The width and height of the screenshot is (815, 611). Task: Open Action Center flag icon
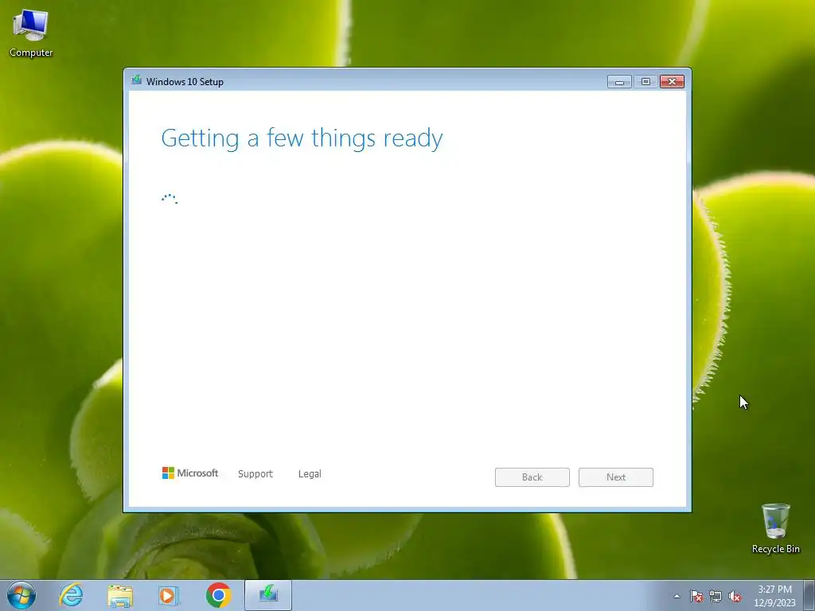point(696,597)
